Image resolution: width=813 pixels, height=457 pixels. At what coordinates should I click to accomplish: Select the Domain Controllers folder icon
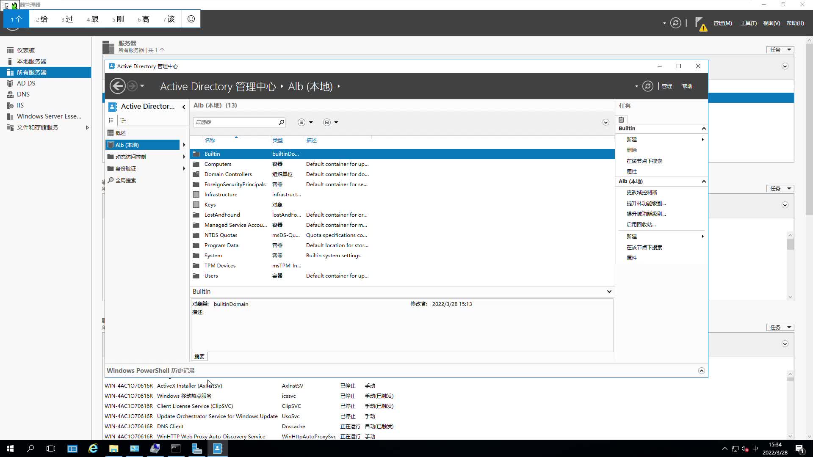196,174
